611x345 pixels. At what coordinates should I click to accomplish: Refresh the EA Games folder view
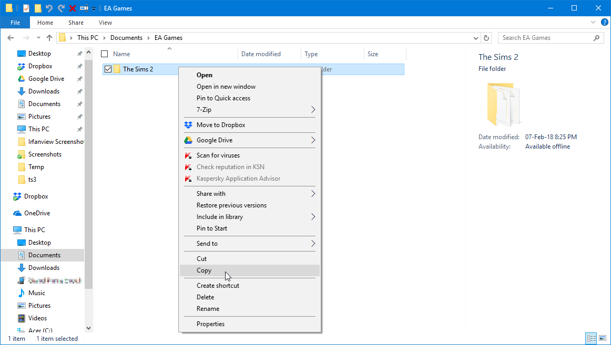click(x=486, y=38)
